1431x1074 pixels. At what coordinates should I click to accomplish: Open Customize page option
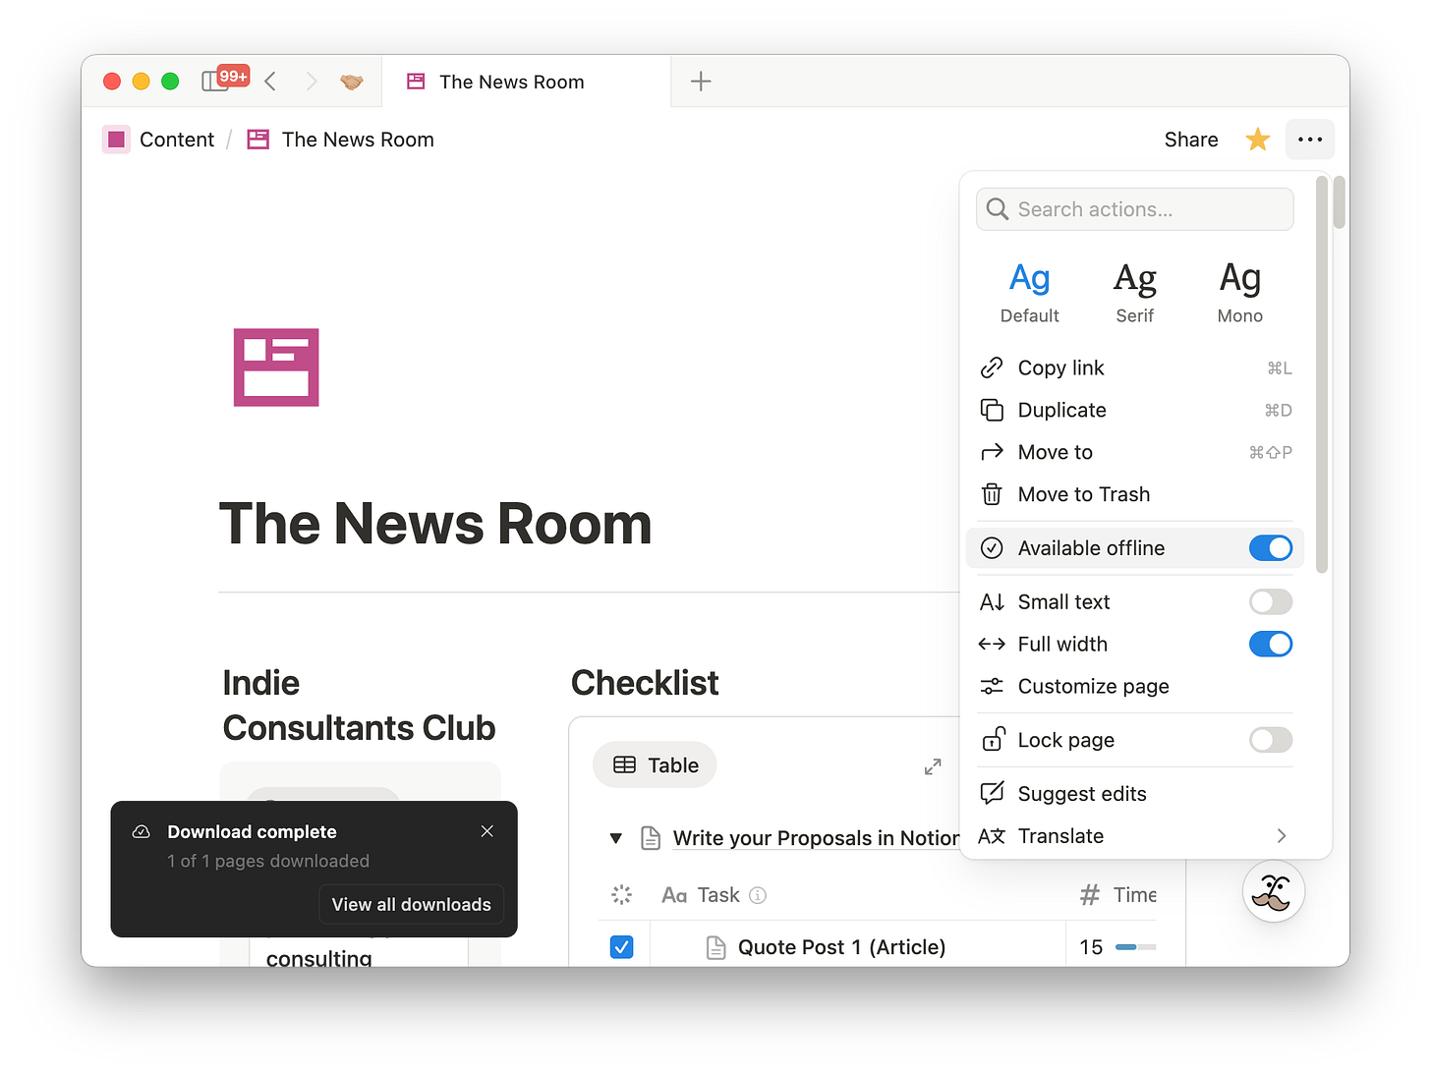[1135, 686]
